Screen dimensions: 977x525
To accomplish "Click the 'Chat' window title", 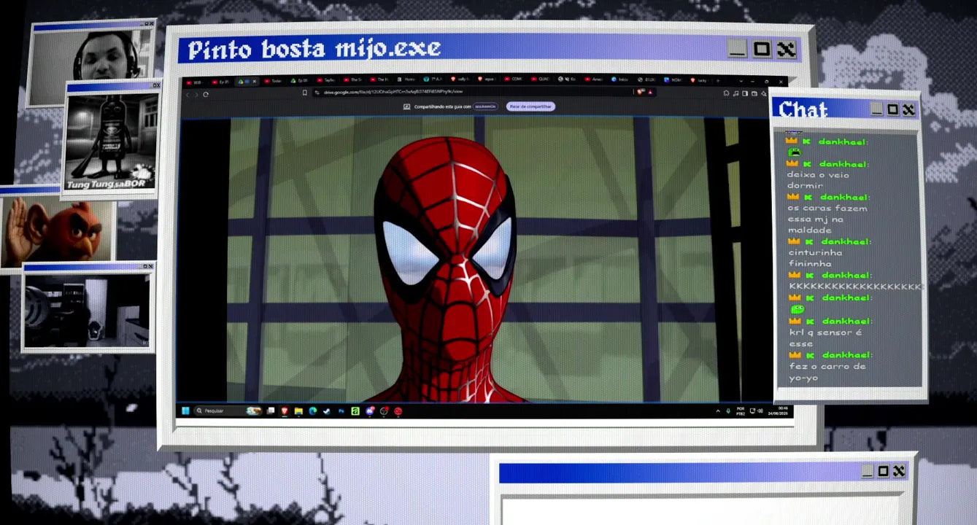I will coord(803,110).
